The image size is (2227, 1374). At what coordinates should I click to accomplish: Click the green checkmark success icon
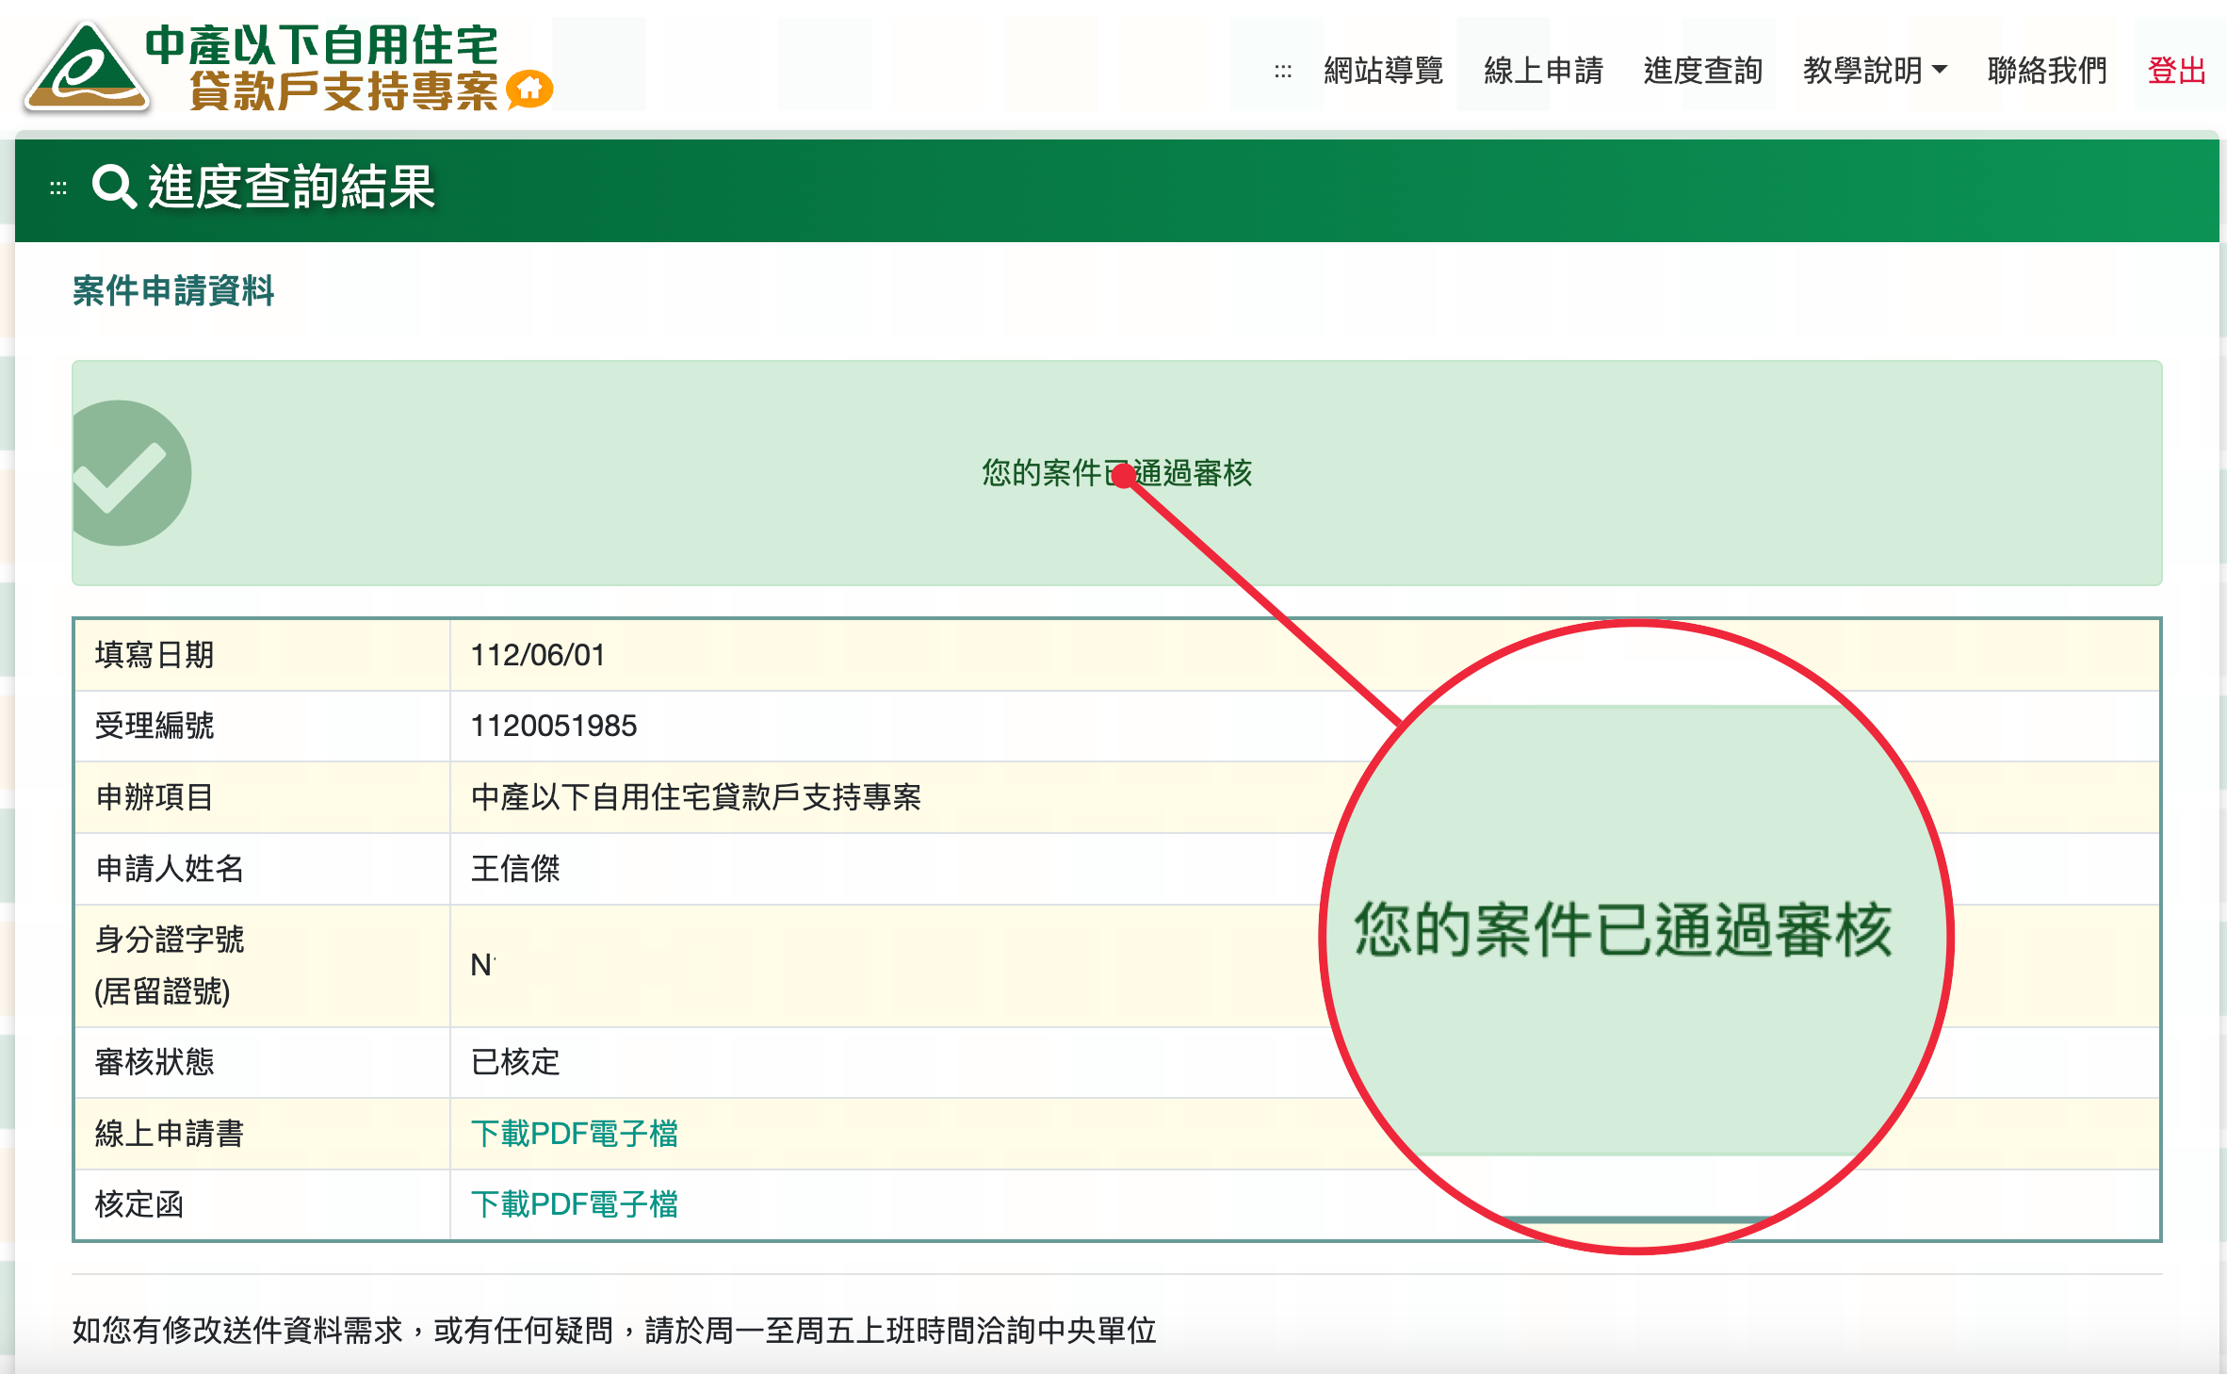pyautogui.click(x=131, y=473)
